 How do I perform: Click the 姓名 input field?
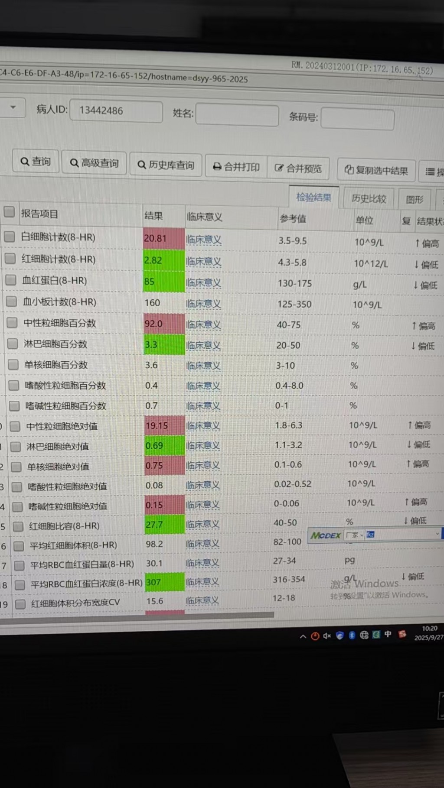[x=237, y=115]
